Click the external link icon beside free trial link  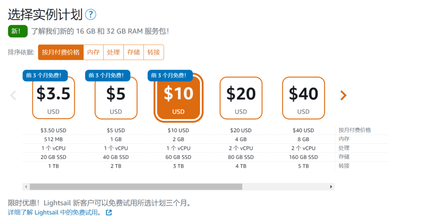(x=109, y=213)
